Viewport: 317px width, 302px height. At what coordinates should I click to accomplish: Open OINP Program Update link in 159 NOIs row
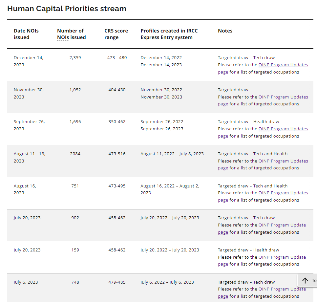282,257
